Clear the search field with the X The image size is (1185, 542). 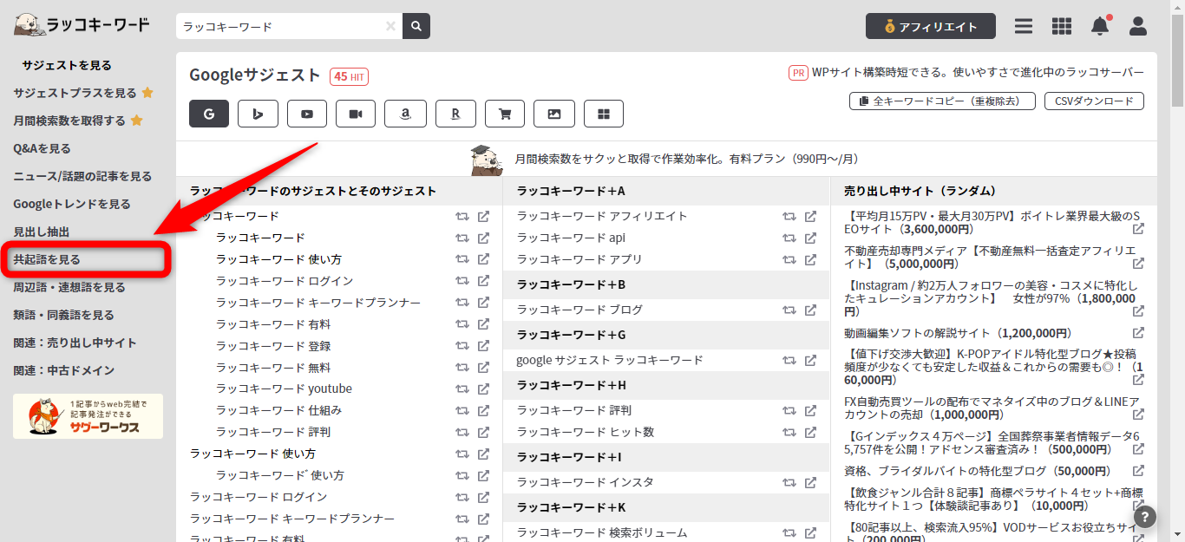(390, 26)
